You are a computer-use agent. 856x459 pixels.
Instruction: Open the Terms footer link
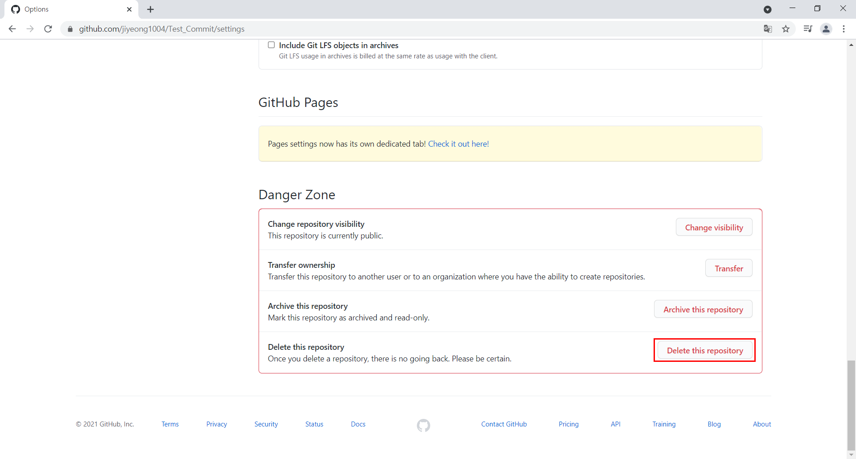[x=170, y=424]
